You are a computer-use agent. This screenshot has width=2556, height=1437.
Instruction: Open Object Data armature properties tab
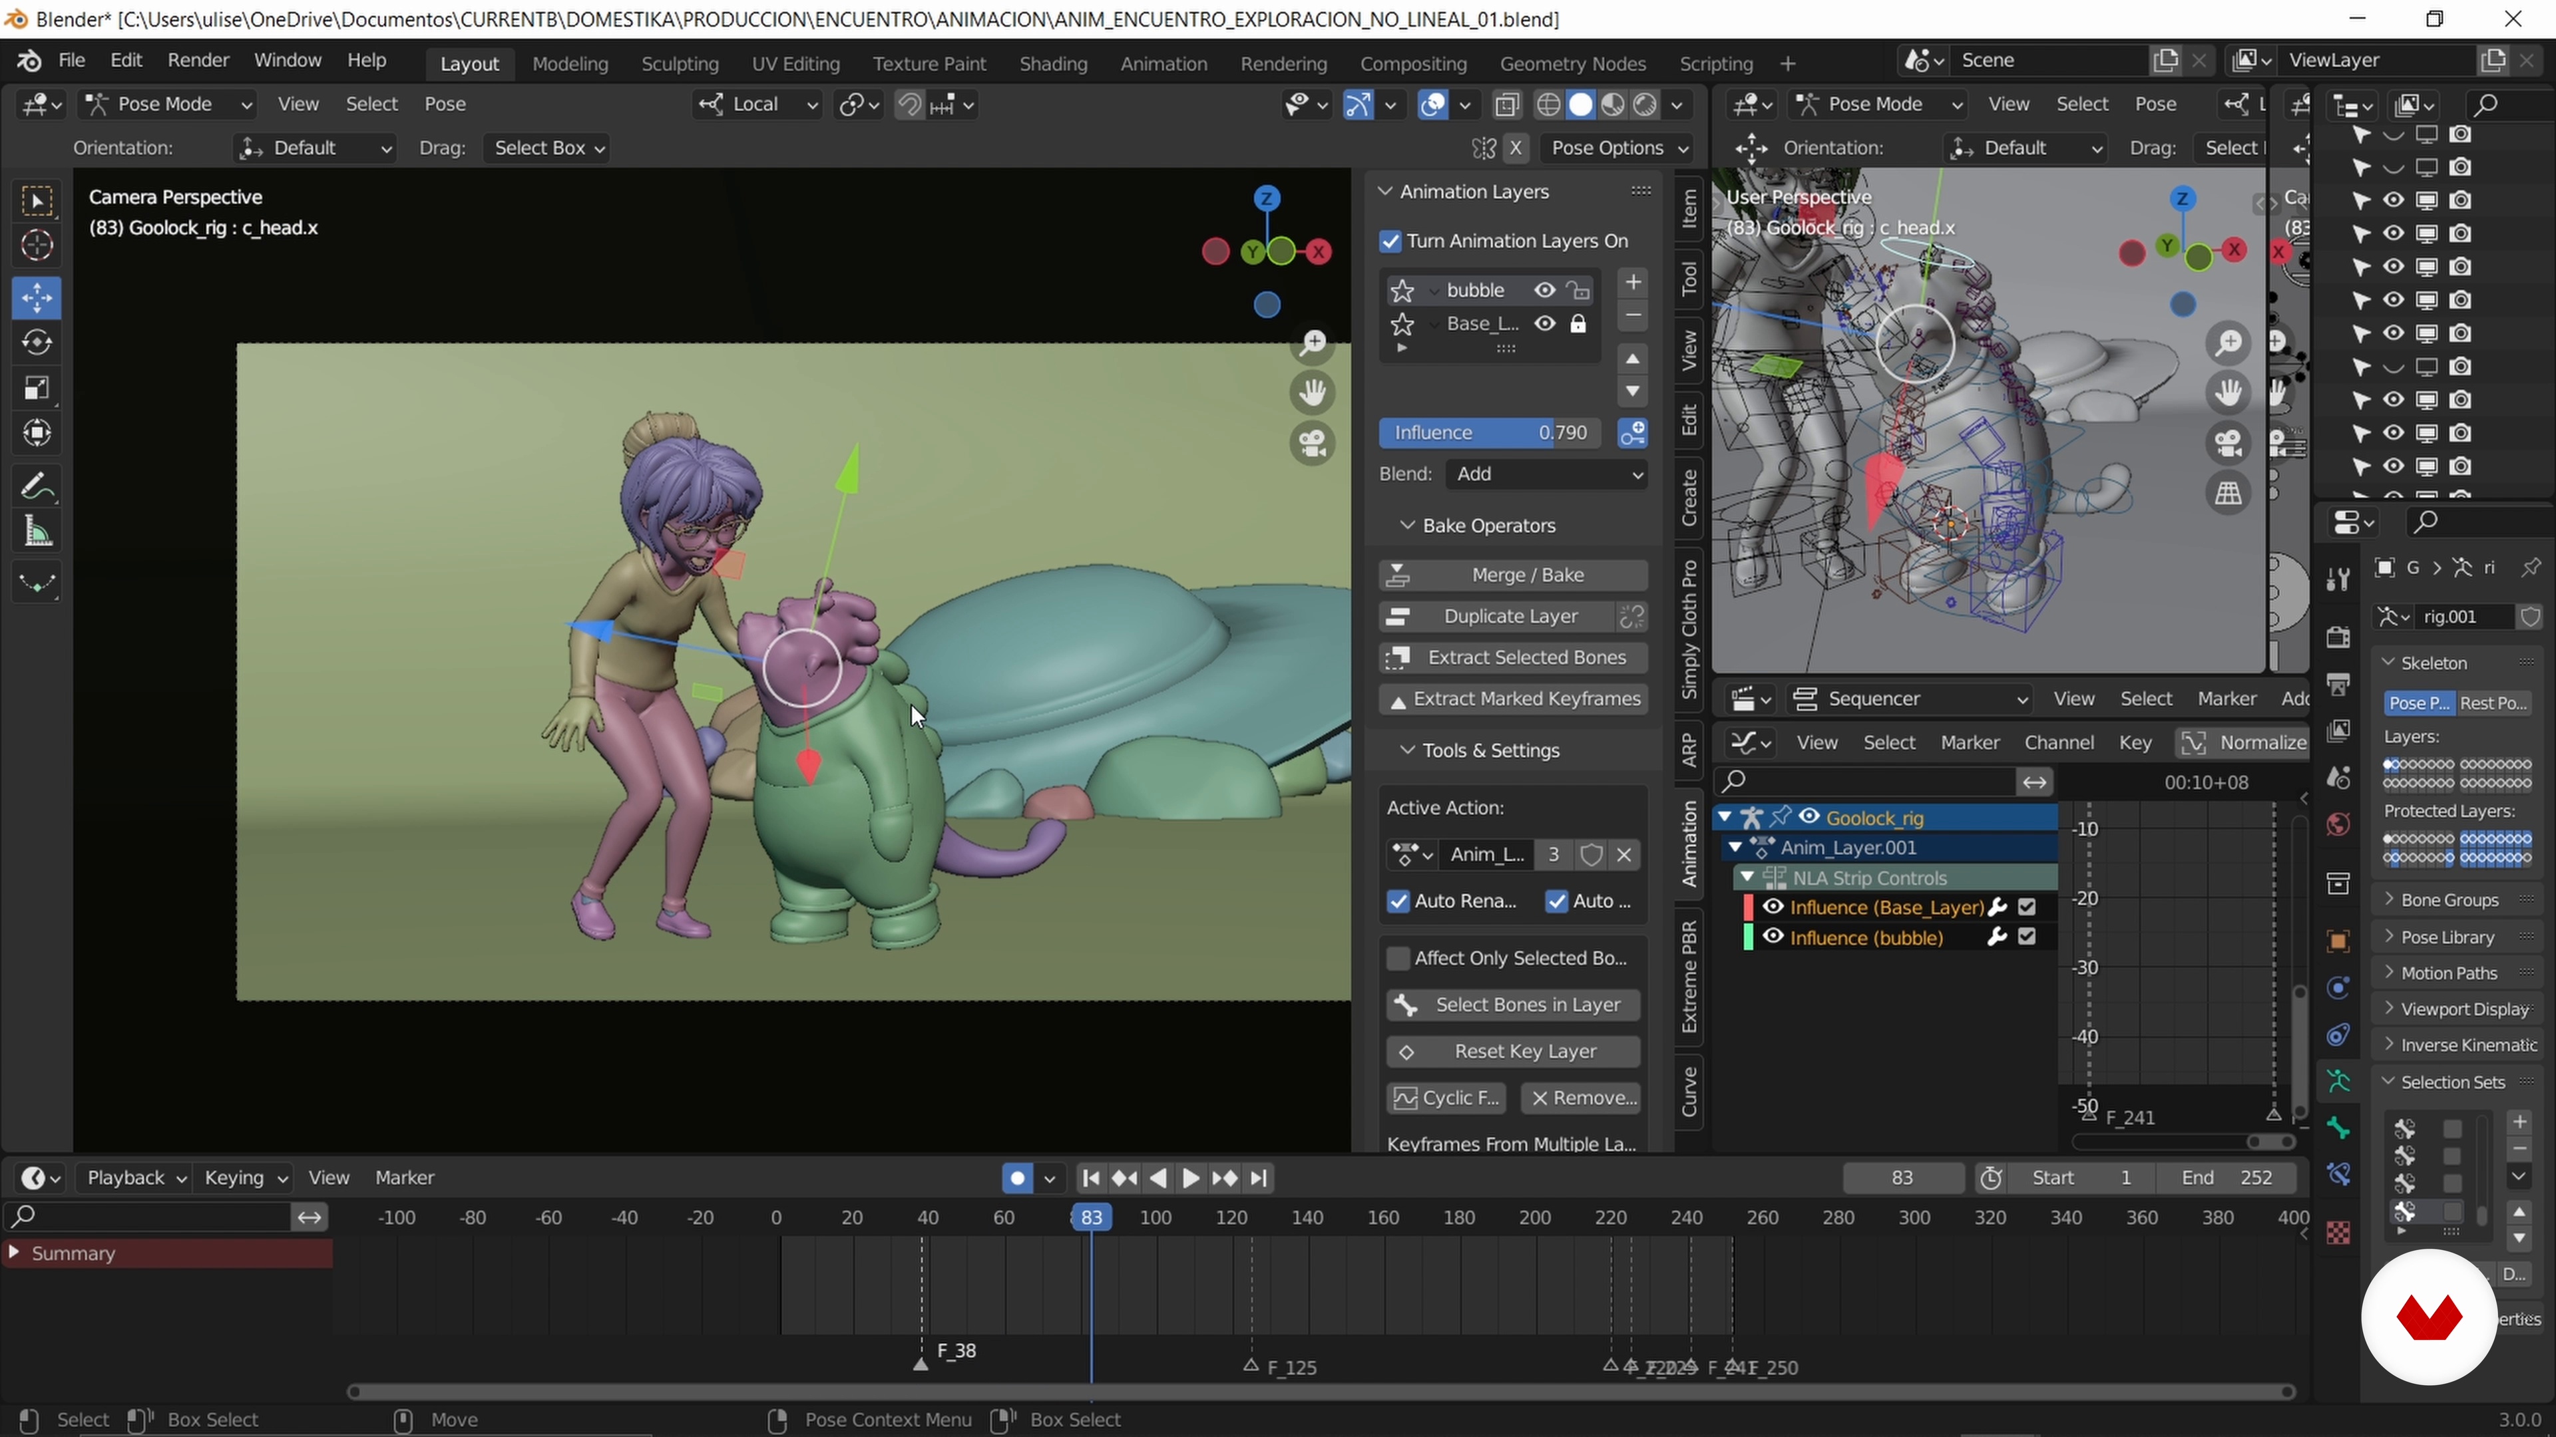2339,1081
